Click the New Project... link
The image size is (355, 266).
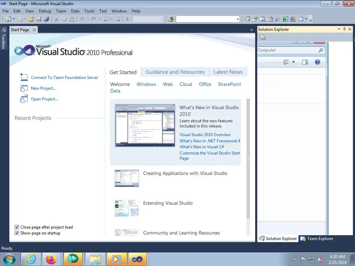43,88
